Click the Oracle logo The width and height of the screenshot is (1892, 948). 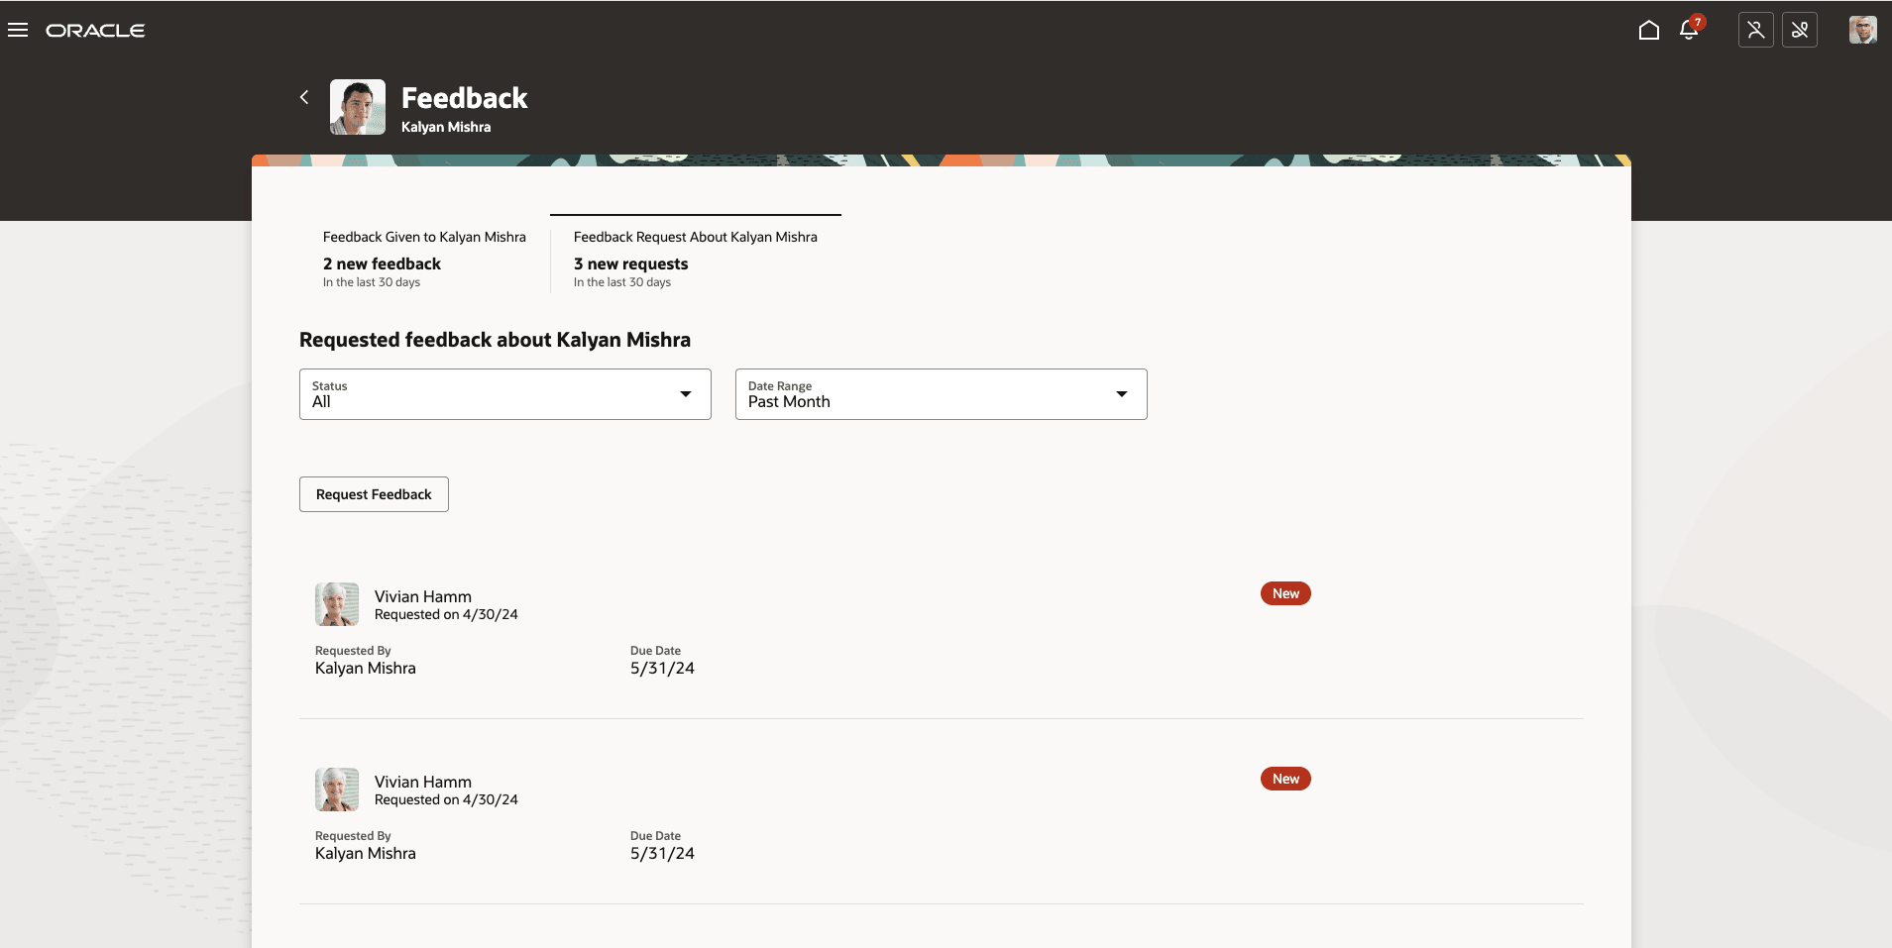click(96, 30)
